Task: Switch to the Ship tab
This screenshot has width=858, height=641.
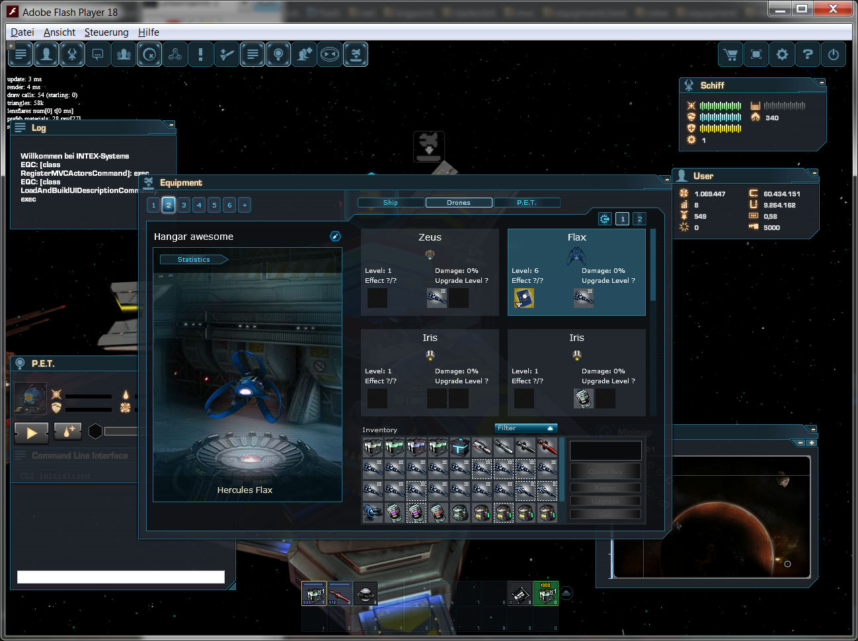Action: (391, 203)
